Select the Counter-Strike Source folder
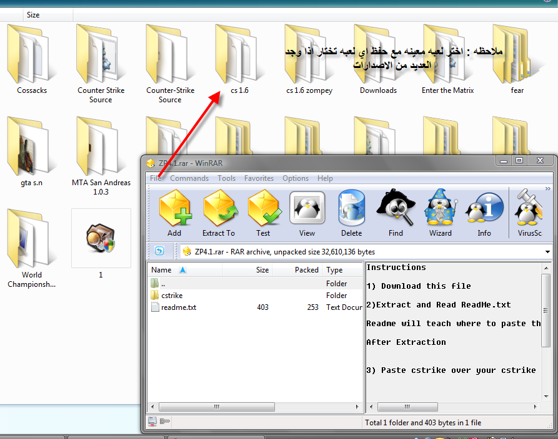558x439 pixels. [170, 64]
